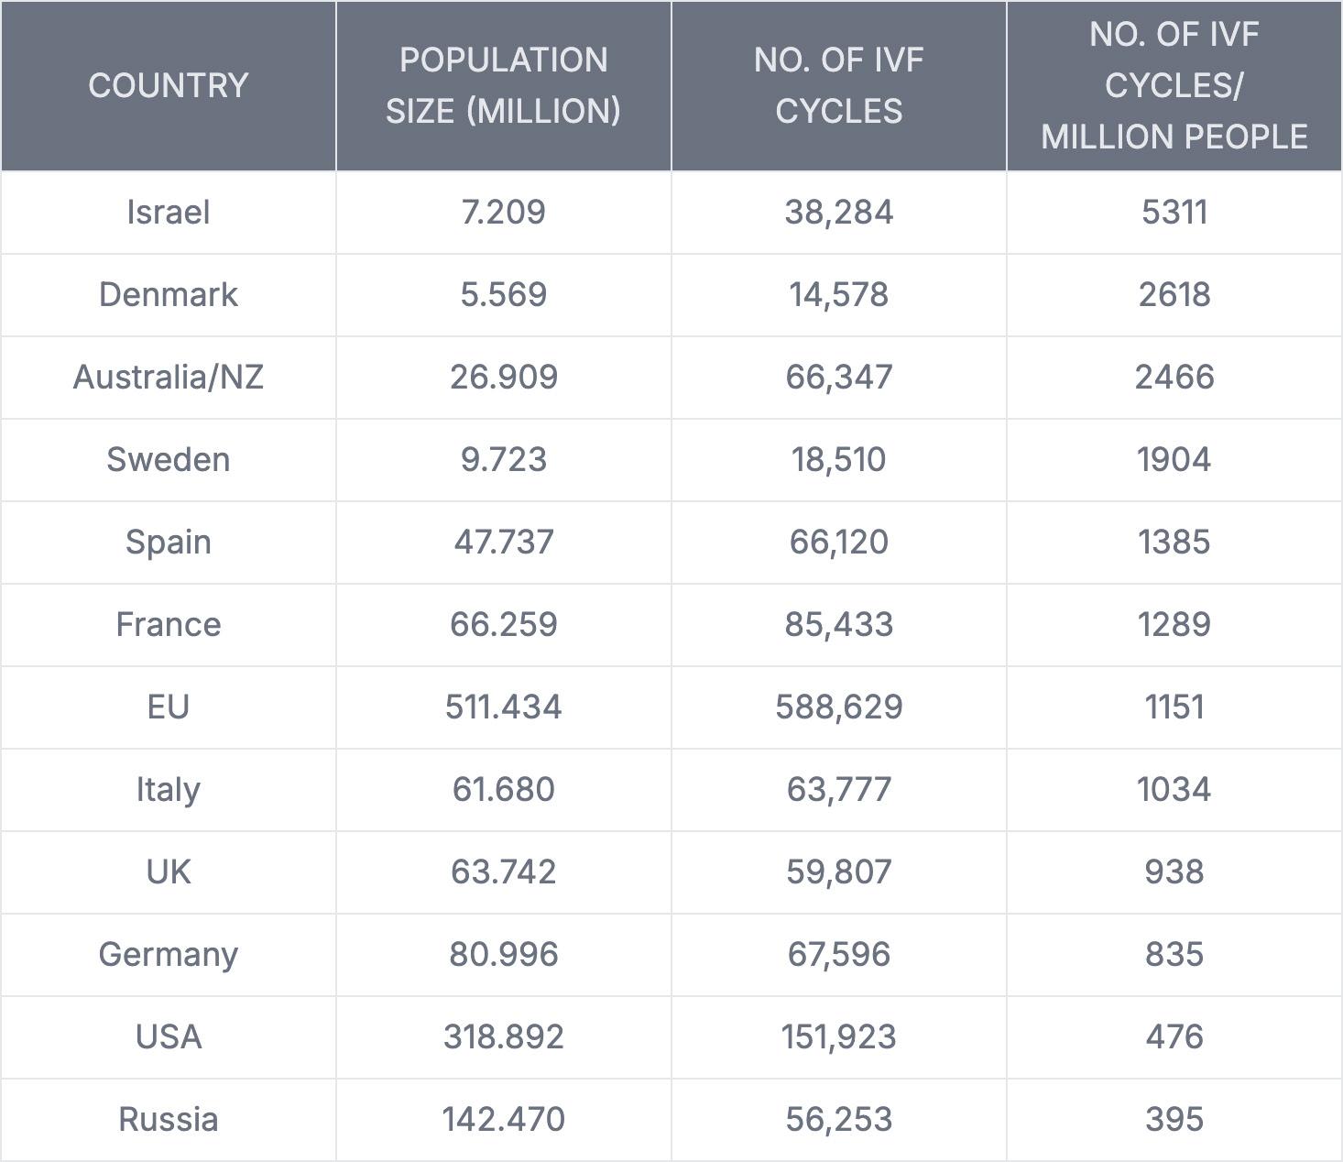Click Spain's IVF cycles value 66,120
This screenshot has width=1343, height=1162.
(838, 543)
